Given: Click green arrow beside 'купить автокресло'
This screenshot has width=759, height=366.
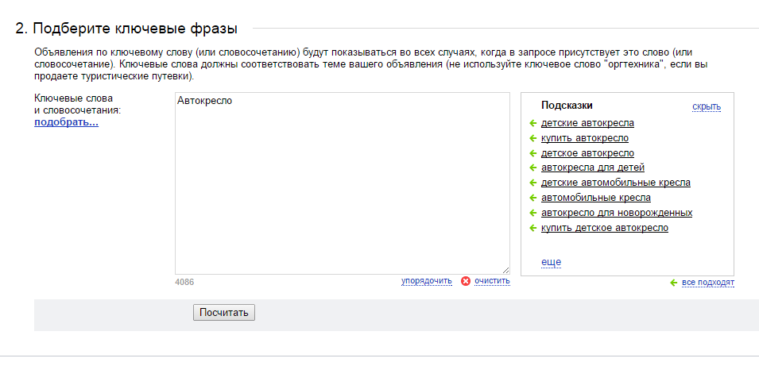Looking at the screenshot, I should click(x=533, y=138).
